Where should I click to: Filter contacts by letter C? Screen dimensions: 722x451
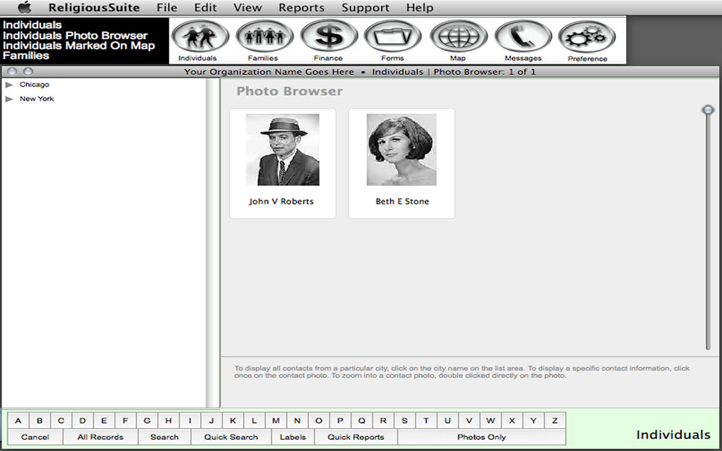[61, 421]
